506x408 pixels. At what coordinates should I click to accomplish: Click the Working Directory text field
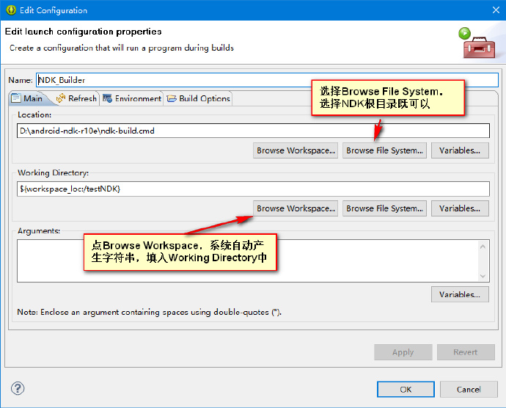(253, 189)
